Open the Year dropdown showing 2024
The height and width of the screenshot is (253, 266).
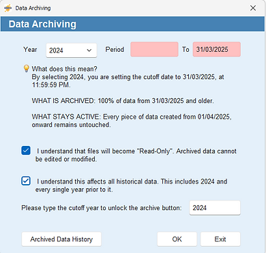(72, 50)
